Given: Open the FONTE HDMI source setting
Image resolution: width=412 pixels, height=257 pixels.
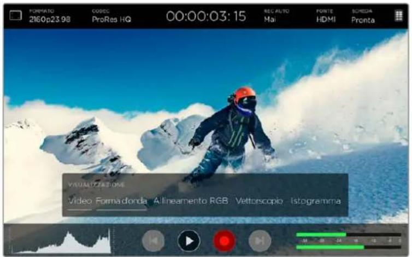Looking at the screenshot, I should pyautogui.click(x=326, y=16).
